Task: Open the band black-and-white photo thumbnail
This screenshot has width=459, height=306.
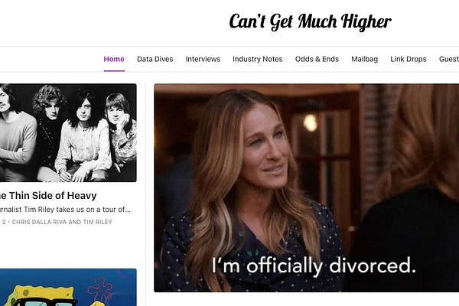Action: click(68, 132)
